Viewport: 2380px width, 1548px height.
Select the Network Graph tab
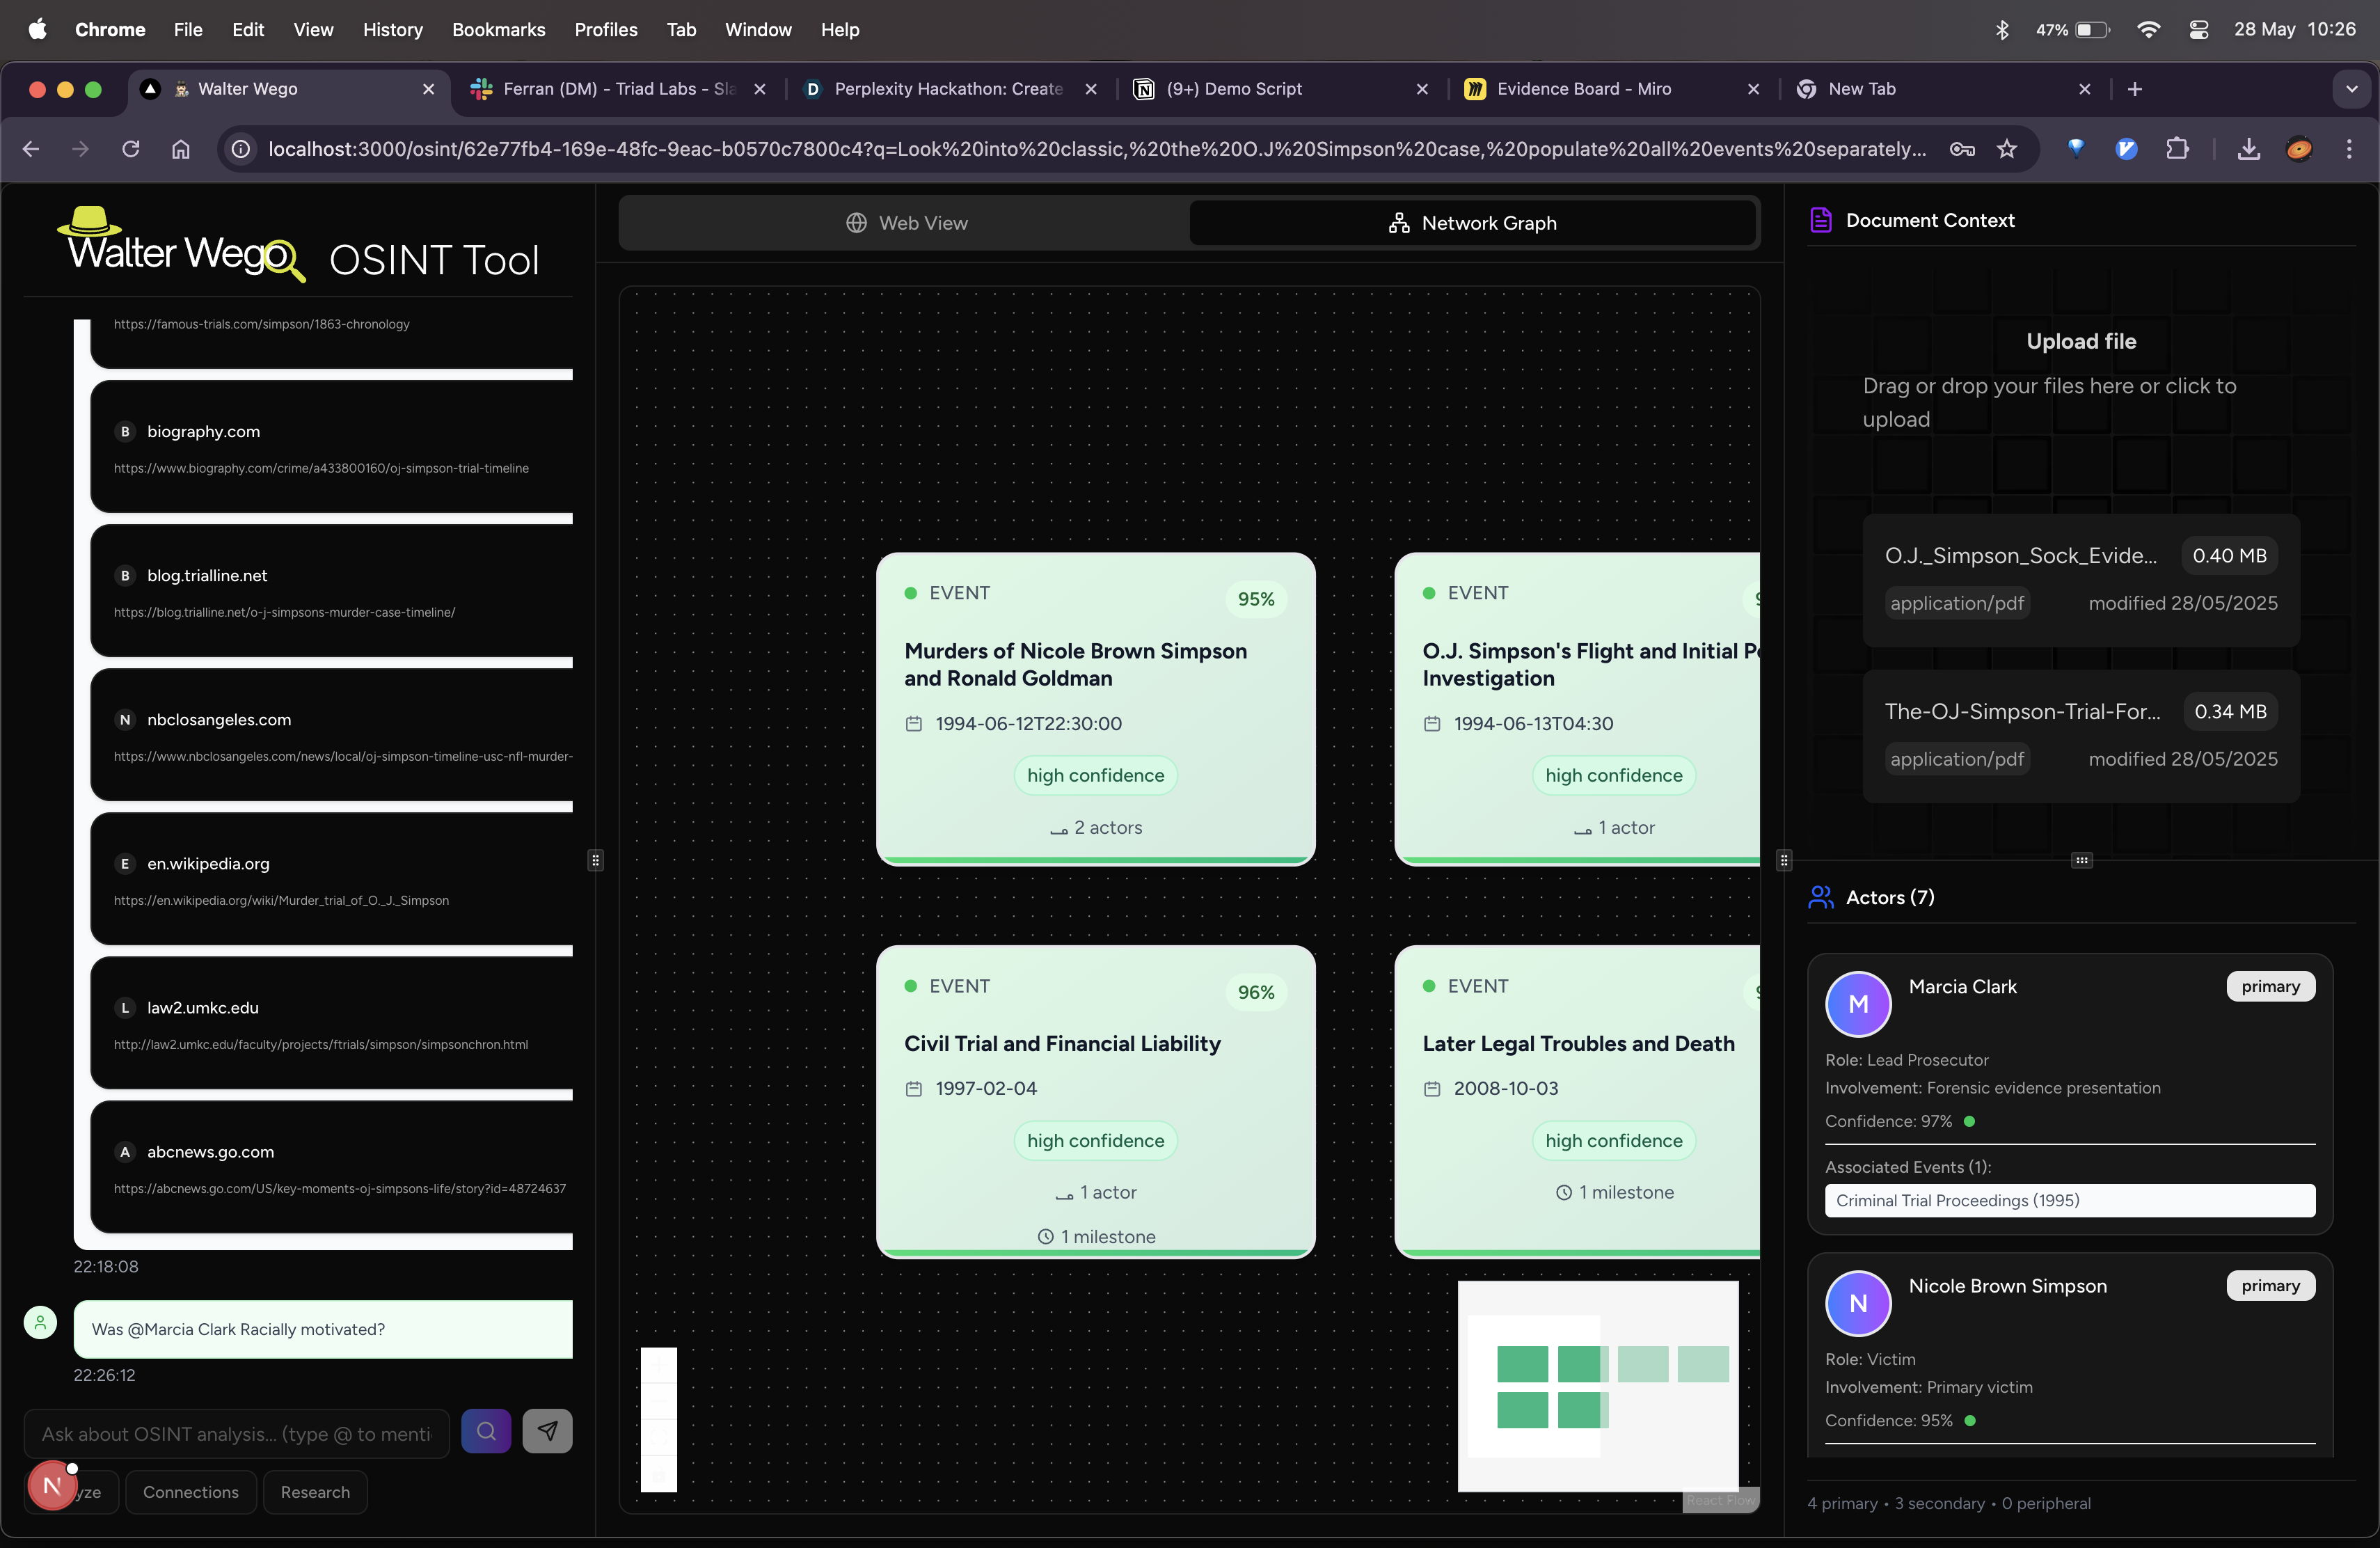(1472, 223)
